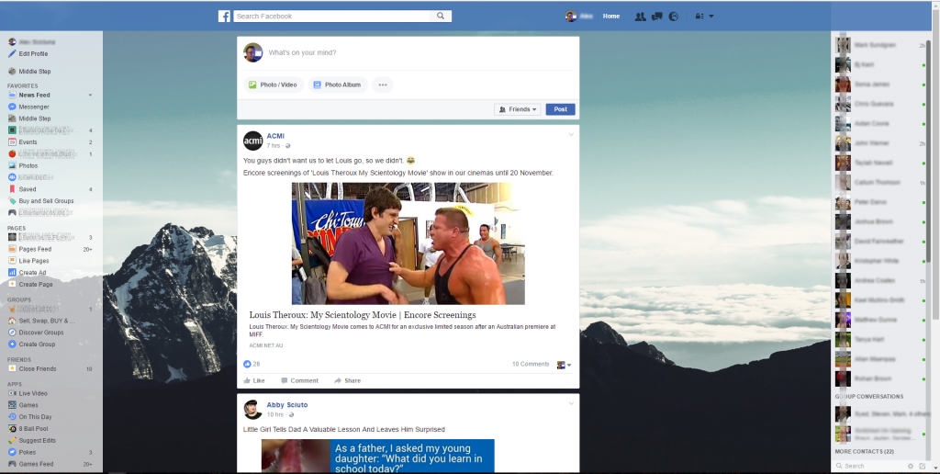Like the ACMI post
Screen dimensions: 940x474
[x=254, y=380]
